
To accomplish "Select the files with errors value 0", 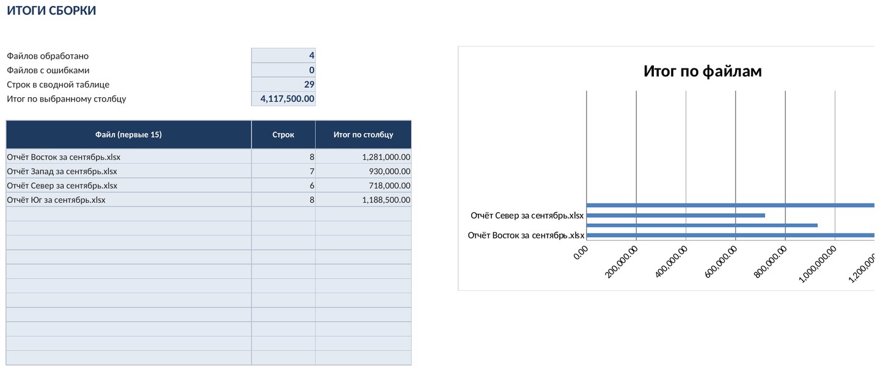I will coord(284,70).
